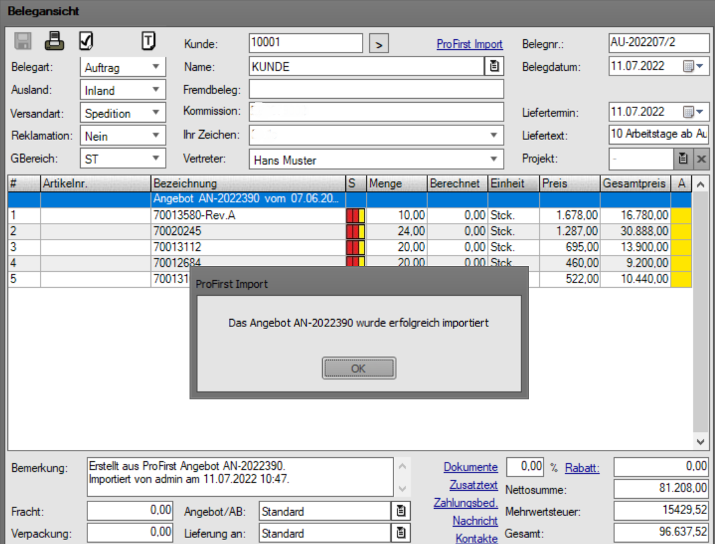715x544 pixels.
Task: Click the Zahlungsbed. link
Action: coord(465,503)
